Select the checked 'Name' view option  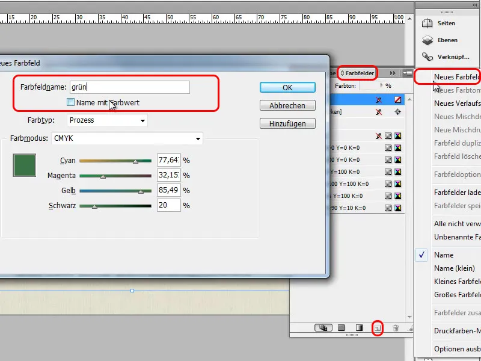(444, 255)
